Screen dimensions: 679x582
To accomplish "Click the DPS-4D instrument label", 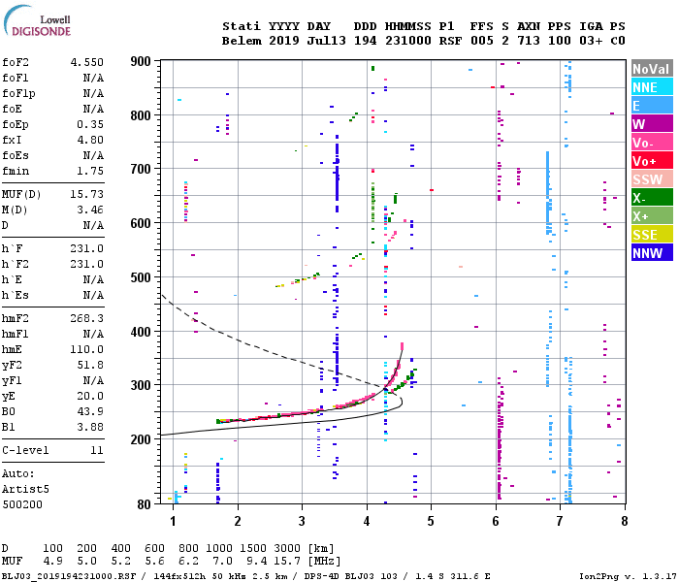I will (321, 576).
